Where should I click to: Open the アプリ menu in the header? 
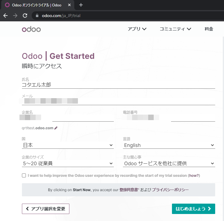tap(137, 29)
